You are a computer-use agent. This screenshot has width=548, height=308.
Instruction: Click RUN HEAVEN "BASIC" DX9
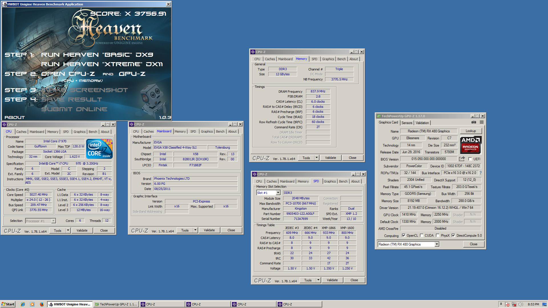point(97,55)
